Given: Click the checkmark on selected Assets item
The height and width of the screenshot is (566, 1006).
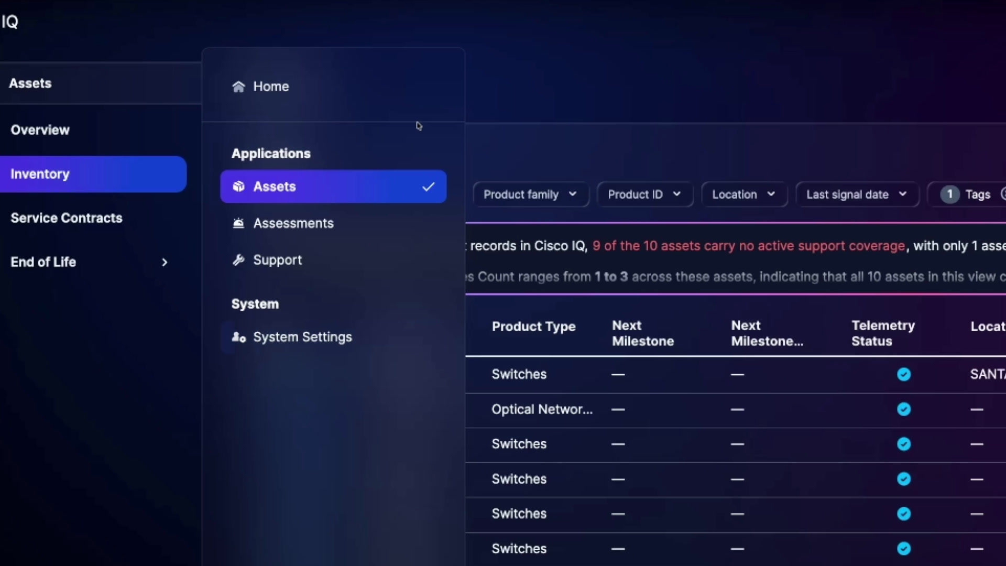Looking at the screenshot, I should coord(429,187).
